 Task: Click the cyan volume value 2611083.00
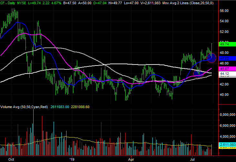(x=60, y=107)
